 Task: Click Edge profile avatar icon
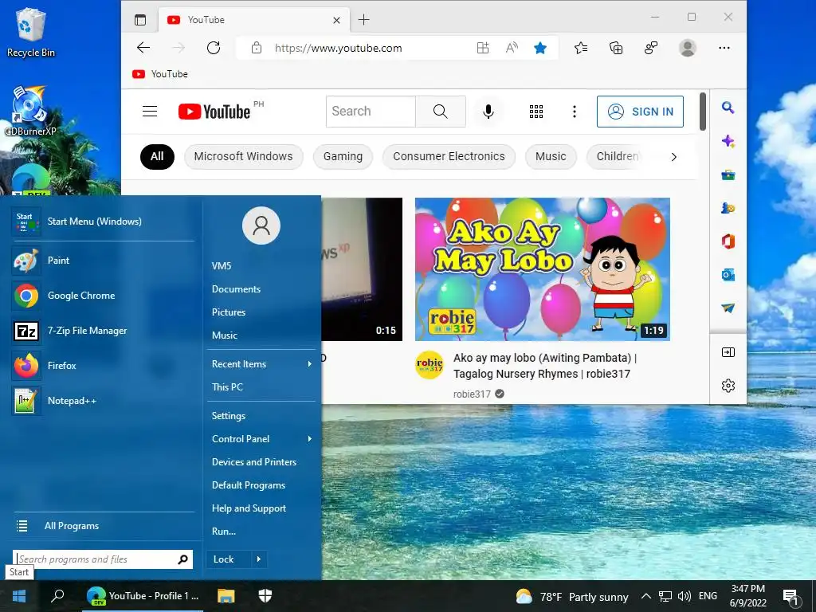tap(688, 48)
